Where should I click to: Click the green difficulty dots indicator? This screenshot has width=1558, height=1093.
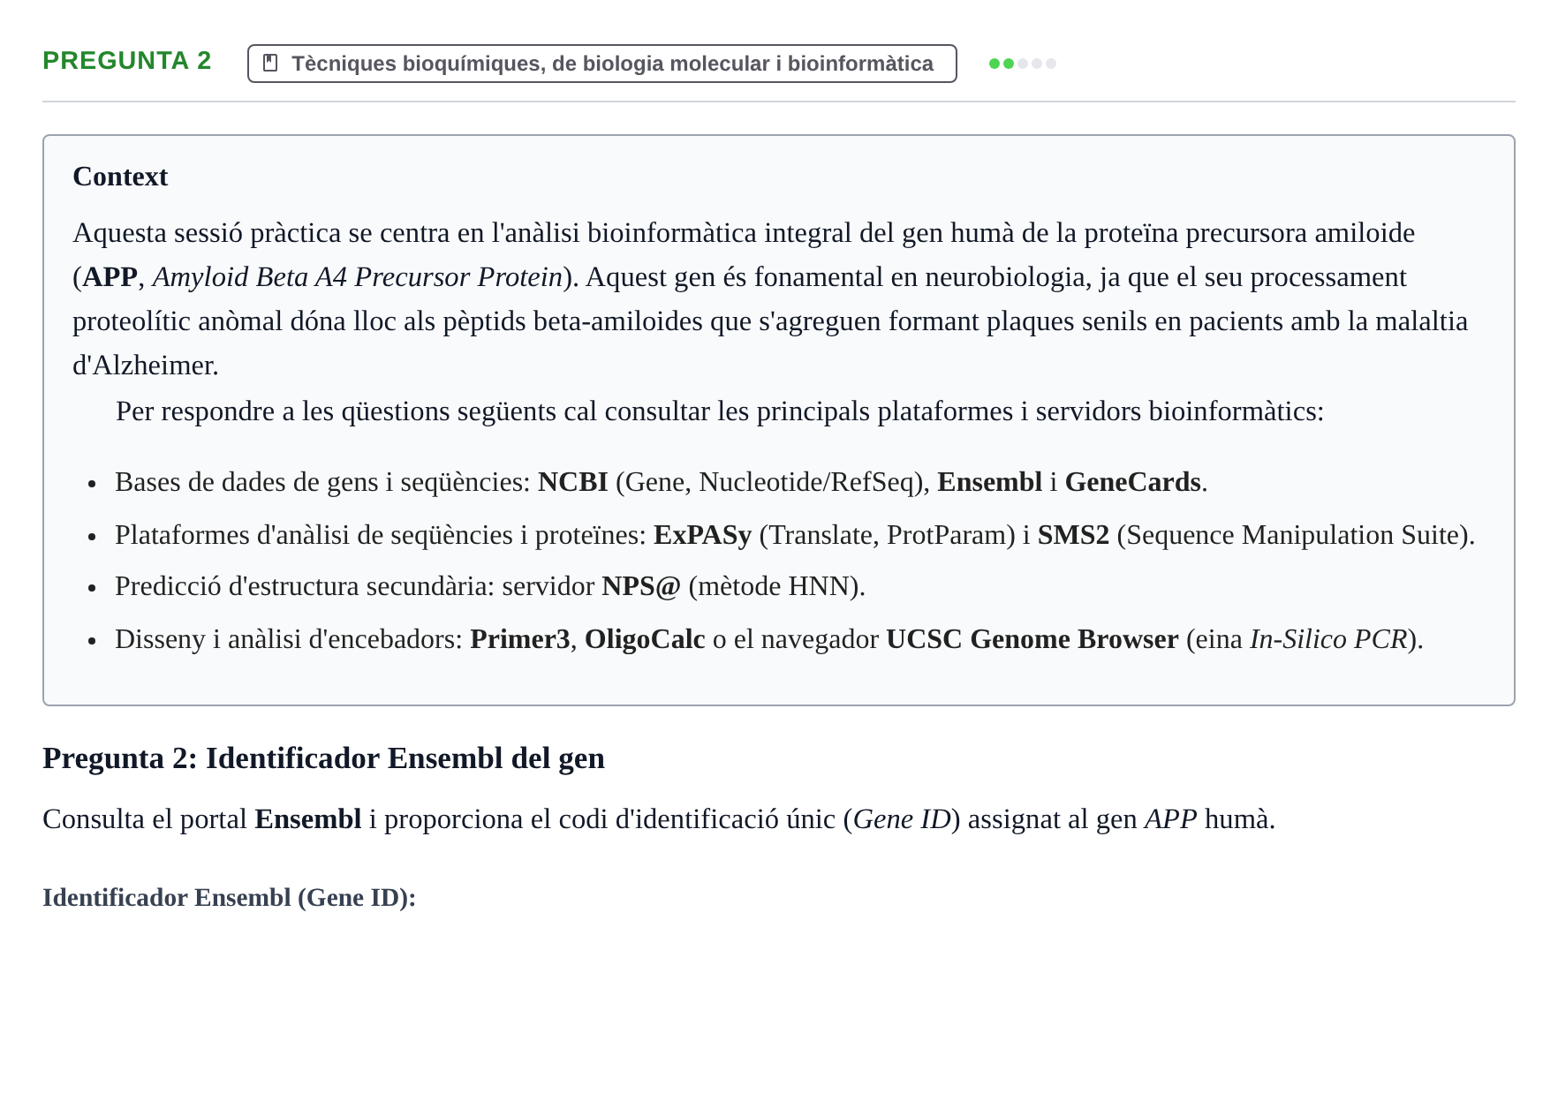point(1023,64)
